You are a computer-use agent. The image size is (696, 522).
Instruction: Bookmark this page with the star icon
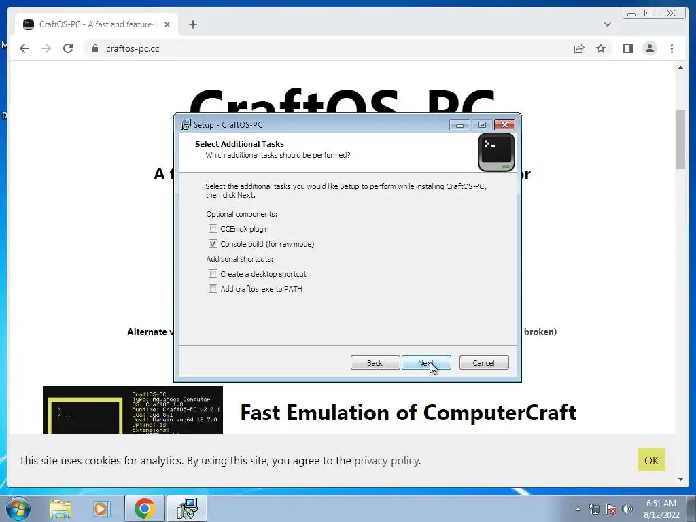(601, 48)
